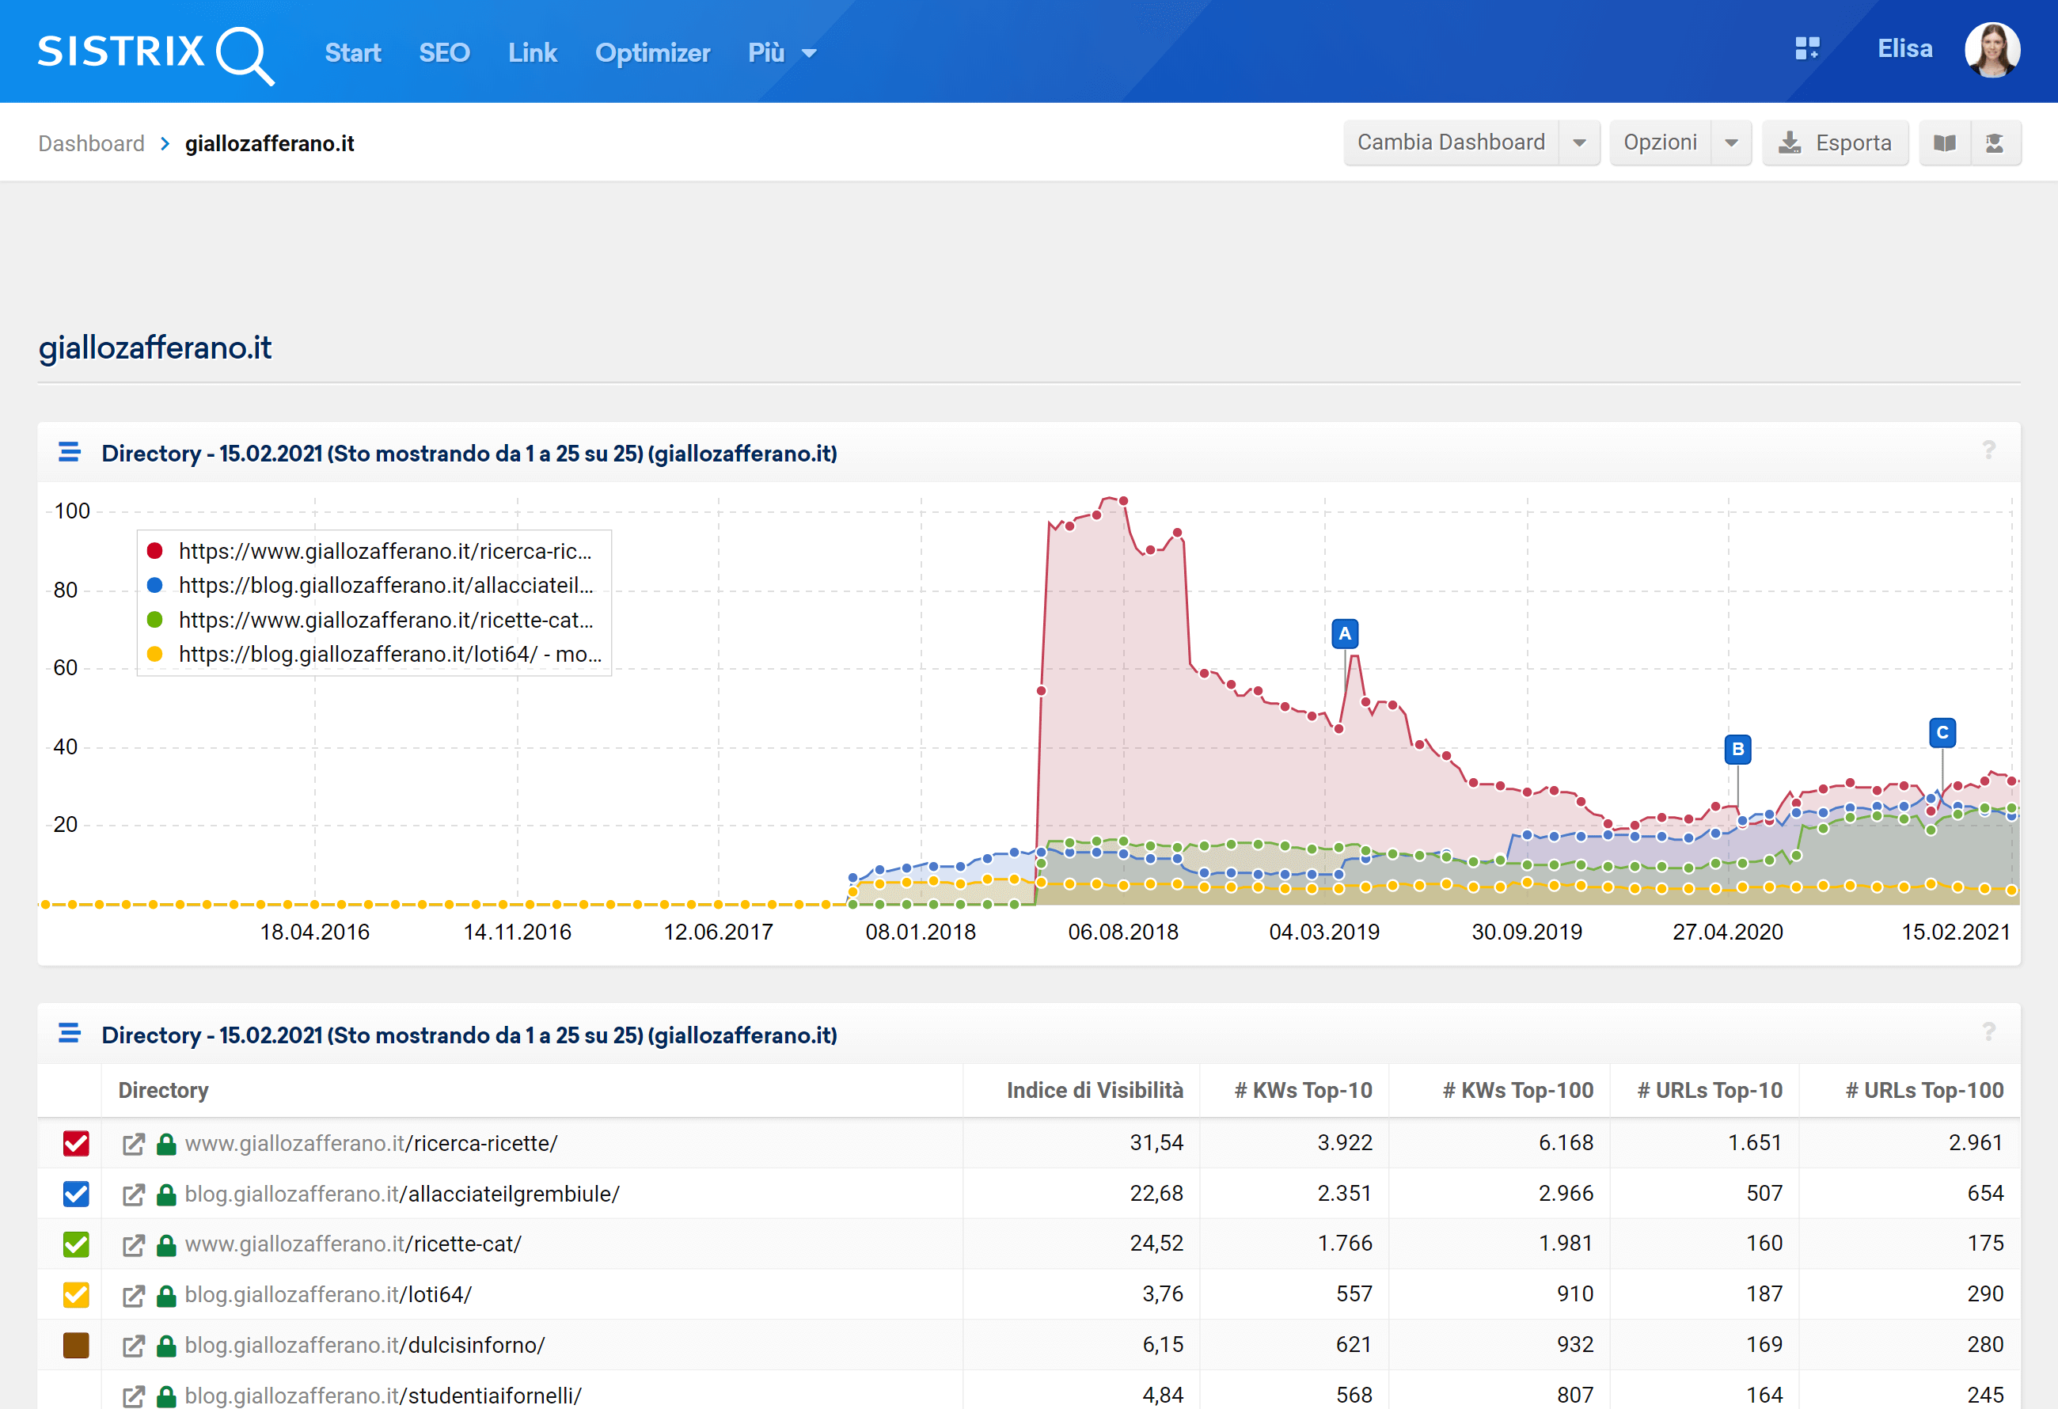Screen dimensions: 2058x1409
Task: Open the www.giallozafferano.it/ricette-cat/ link
Action: coord(353,1244)
